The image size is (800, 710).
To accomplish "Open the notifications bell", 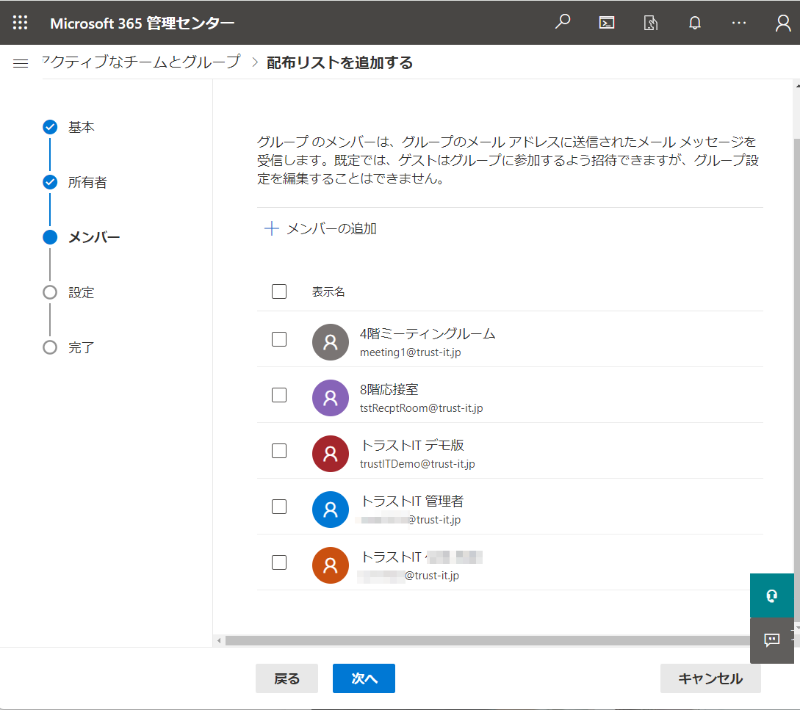I will pyautogui.click(x=695, y=23).
